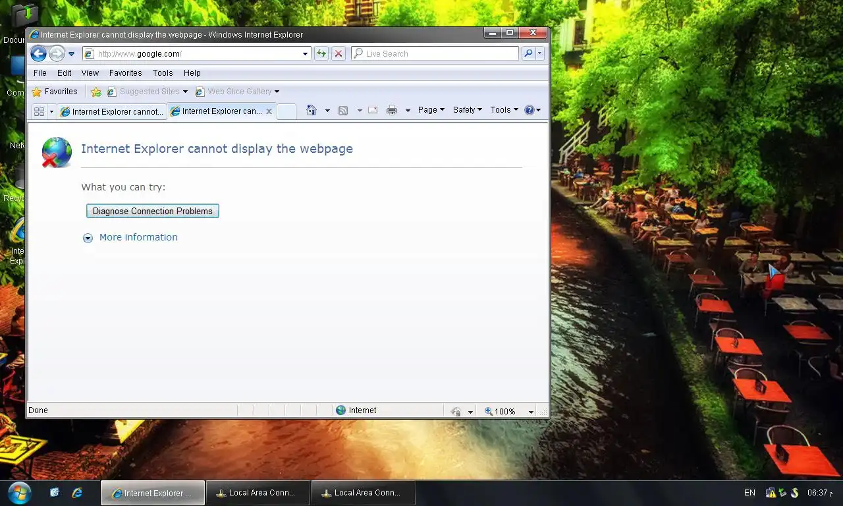Screen dimensions: 843x506
Task: Click the 100% zoom level button
Action: coord(500,411)
